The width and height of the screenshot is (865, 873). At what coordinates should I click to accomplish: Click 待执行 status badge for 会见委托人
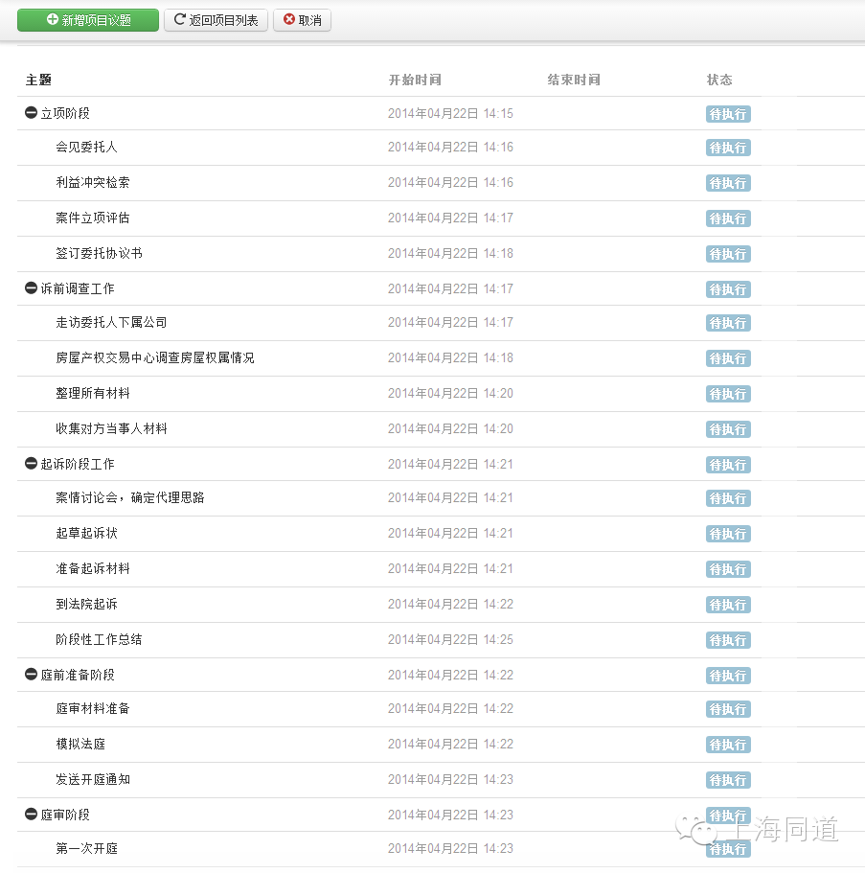[728, 148]
